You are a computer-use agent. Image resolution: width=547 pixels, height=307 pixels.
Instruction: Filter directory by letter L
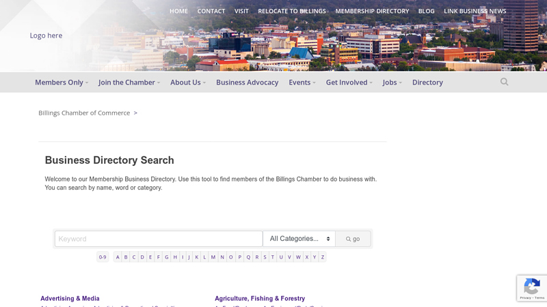pos(204,257)
